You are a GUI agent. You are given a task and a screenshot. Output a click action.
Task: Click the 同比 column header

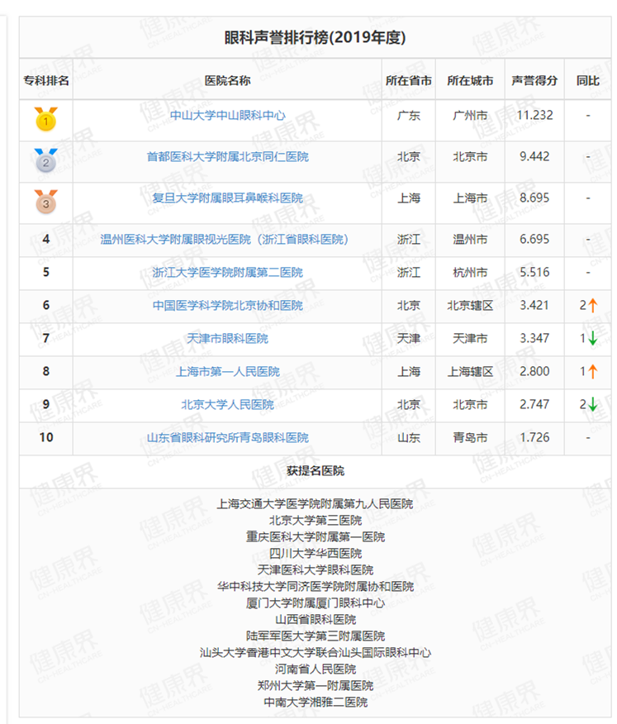coord(588,81)
